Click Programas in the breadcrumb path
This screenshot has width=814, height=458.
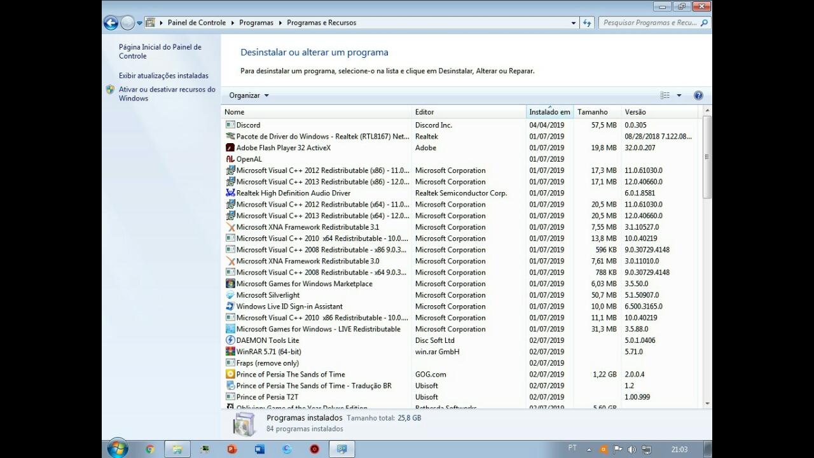coord(256,23)
